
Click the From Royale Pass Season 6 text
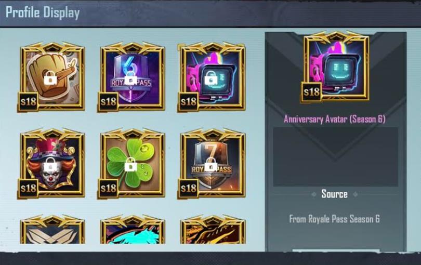pos(335,219)
